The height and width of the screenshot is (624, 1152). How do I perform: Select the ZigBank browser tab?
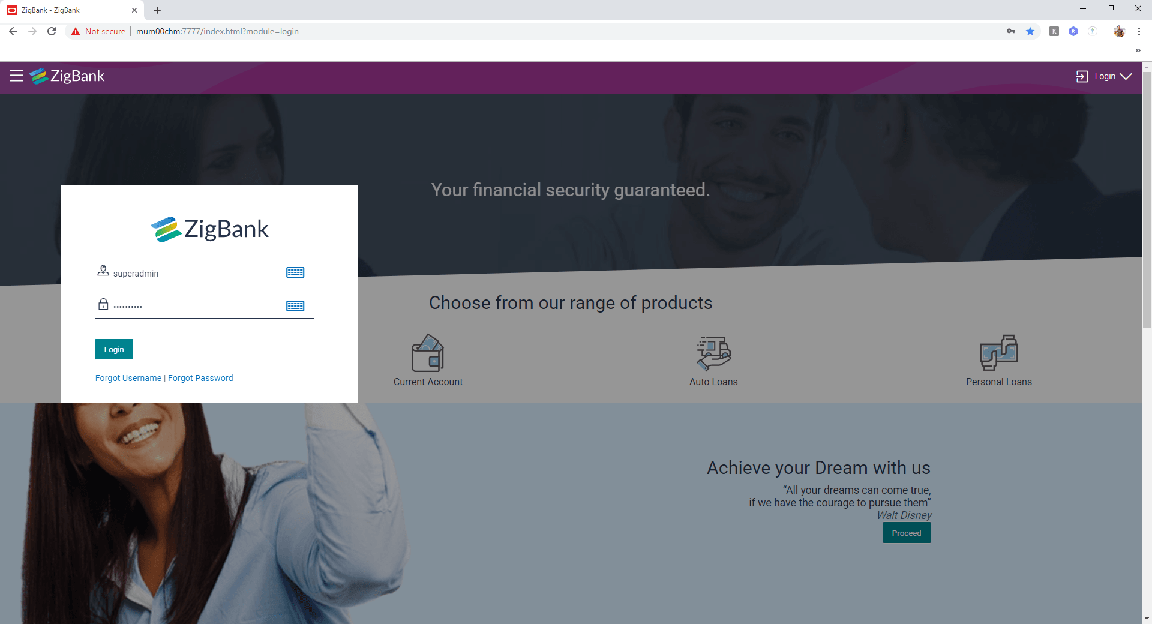72,10
